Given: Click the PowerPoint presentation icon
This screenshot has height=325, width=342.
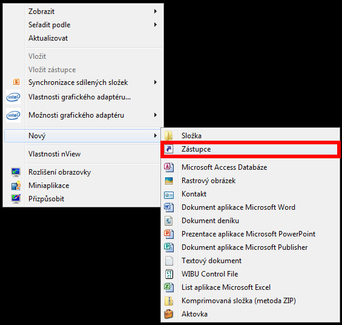Looking at the screenshot, I should [x=169, y=234].
